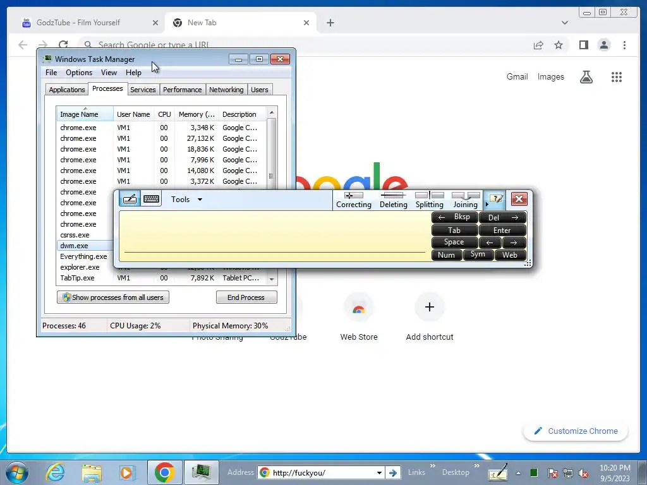Viewport: 647px width, 485px height.
Task: Tap the Del key
Action: click(x=502, y=217)
